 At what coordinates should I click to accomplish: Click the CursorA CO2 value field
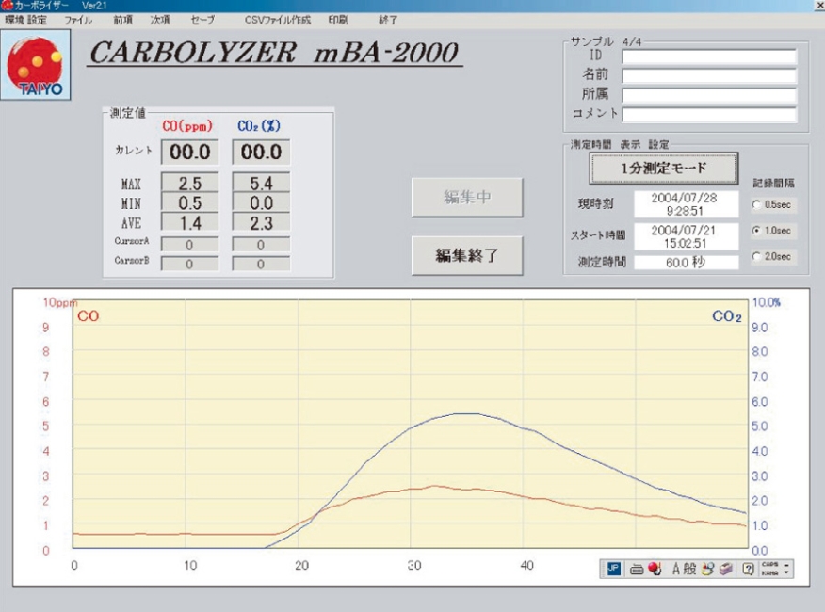pos(261,244)
